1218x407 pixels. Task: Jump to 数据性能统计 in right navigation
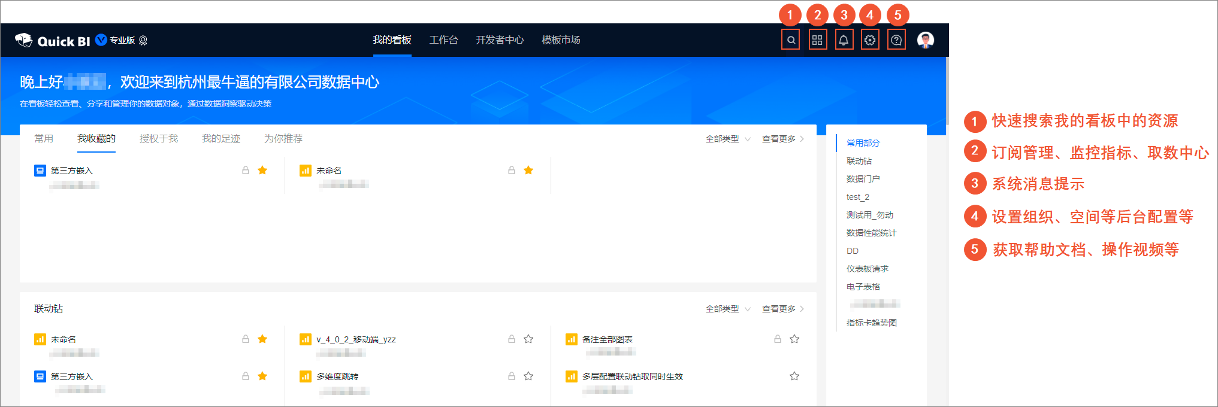[x=872, y=233]
